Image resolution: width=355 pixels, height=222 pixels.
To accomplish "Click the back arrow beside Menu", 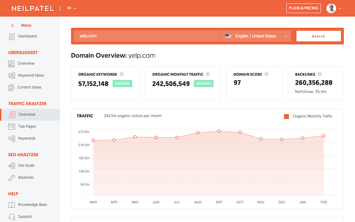I will pyautogui.click(x=13, y=25).
